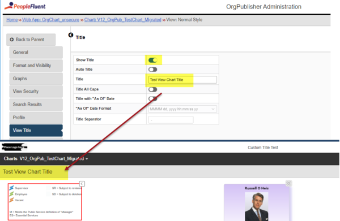This screenshot has width=340, height=221.
Task: Click the PeopleFluent logo
Action: 25,6
